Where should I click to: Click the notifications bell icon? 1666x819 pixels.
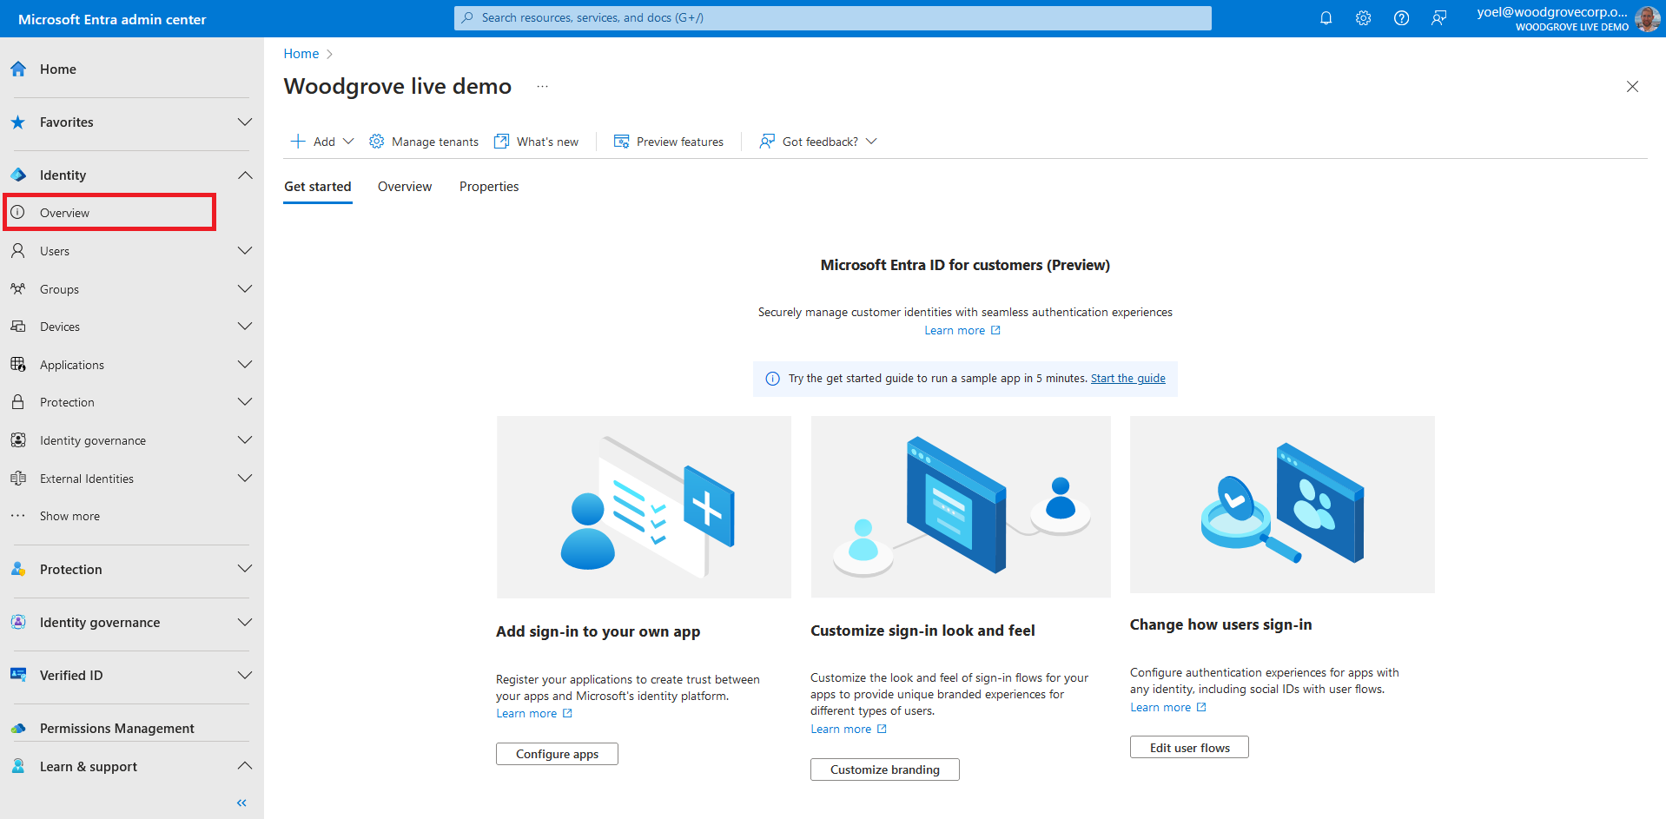pyautogui.click(x=1326, y=18)
